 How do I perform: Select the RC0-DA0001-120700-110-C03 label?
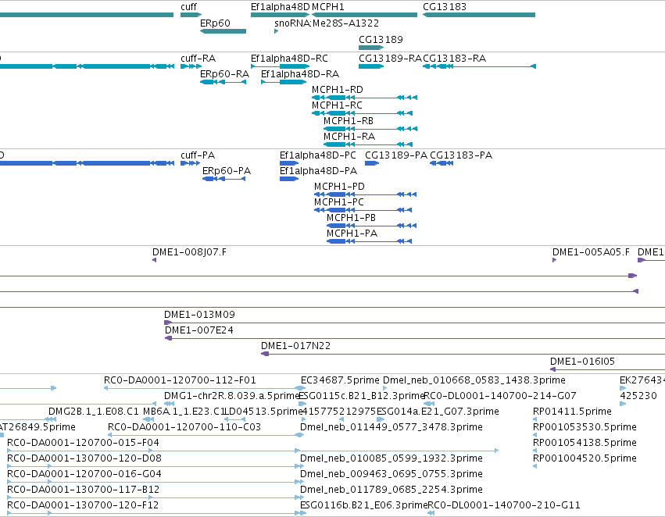184,428
